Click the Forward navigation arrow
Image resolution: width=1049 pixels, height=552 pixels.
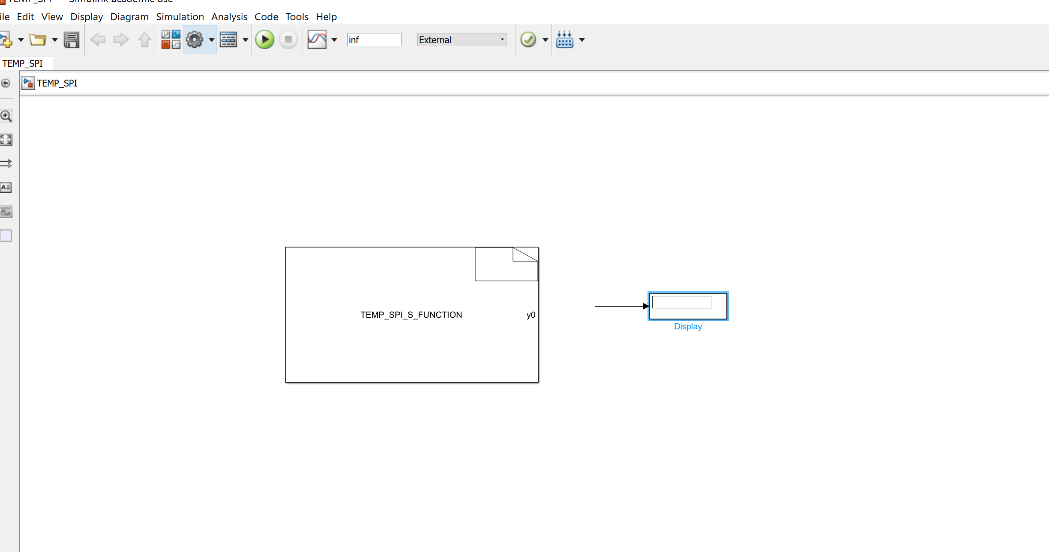tap(121, 40)
